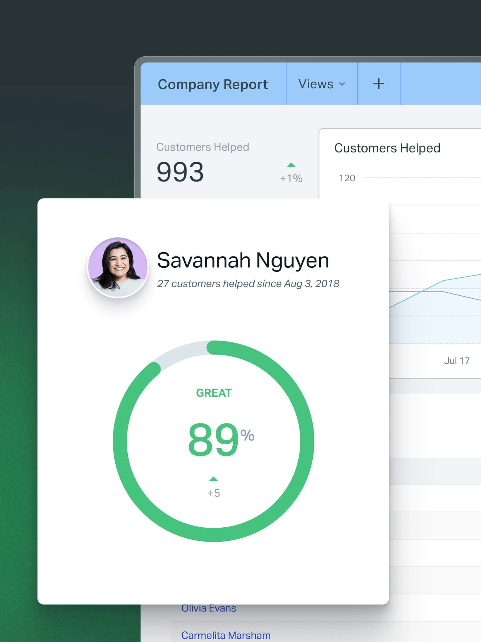
Task: Click the plus icon to add a report
Action: tap(379, 84)
